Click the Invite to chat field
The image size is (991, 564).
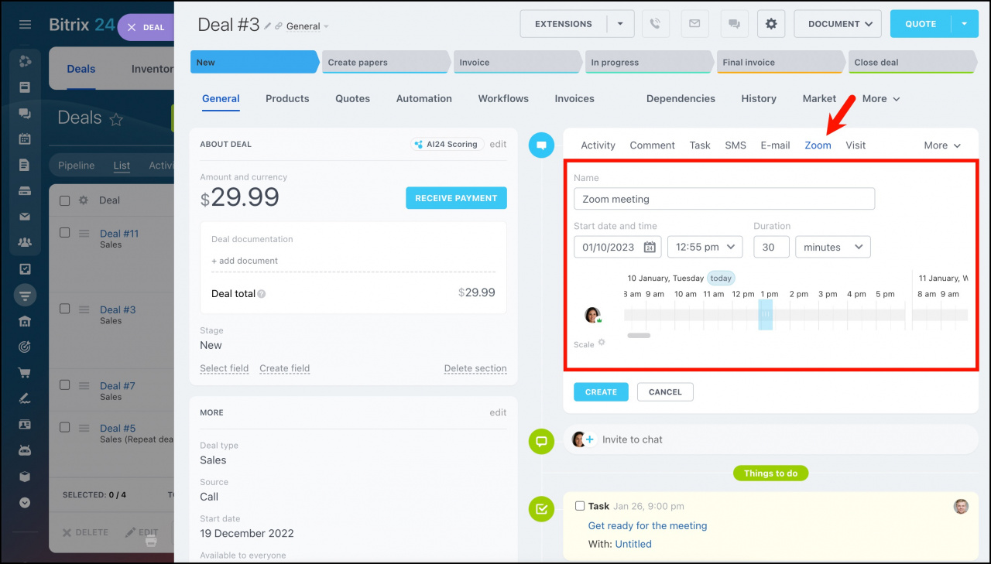770,439
